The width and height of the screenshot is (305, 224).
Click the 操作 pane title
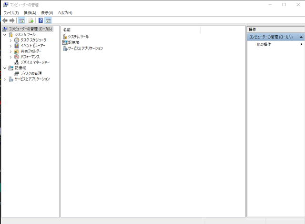click(x=252, y=29)
